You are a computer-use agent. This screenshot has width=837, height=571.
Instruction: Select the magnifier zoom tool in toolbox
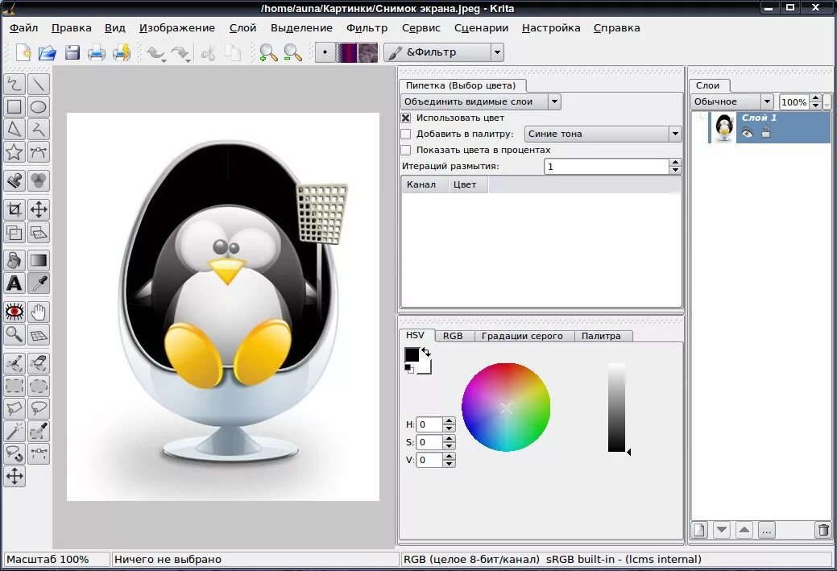(x=15, y=334)
